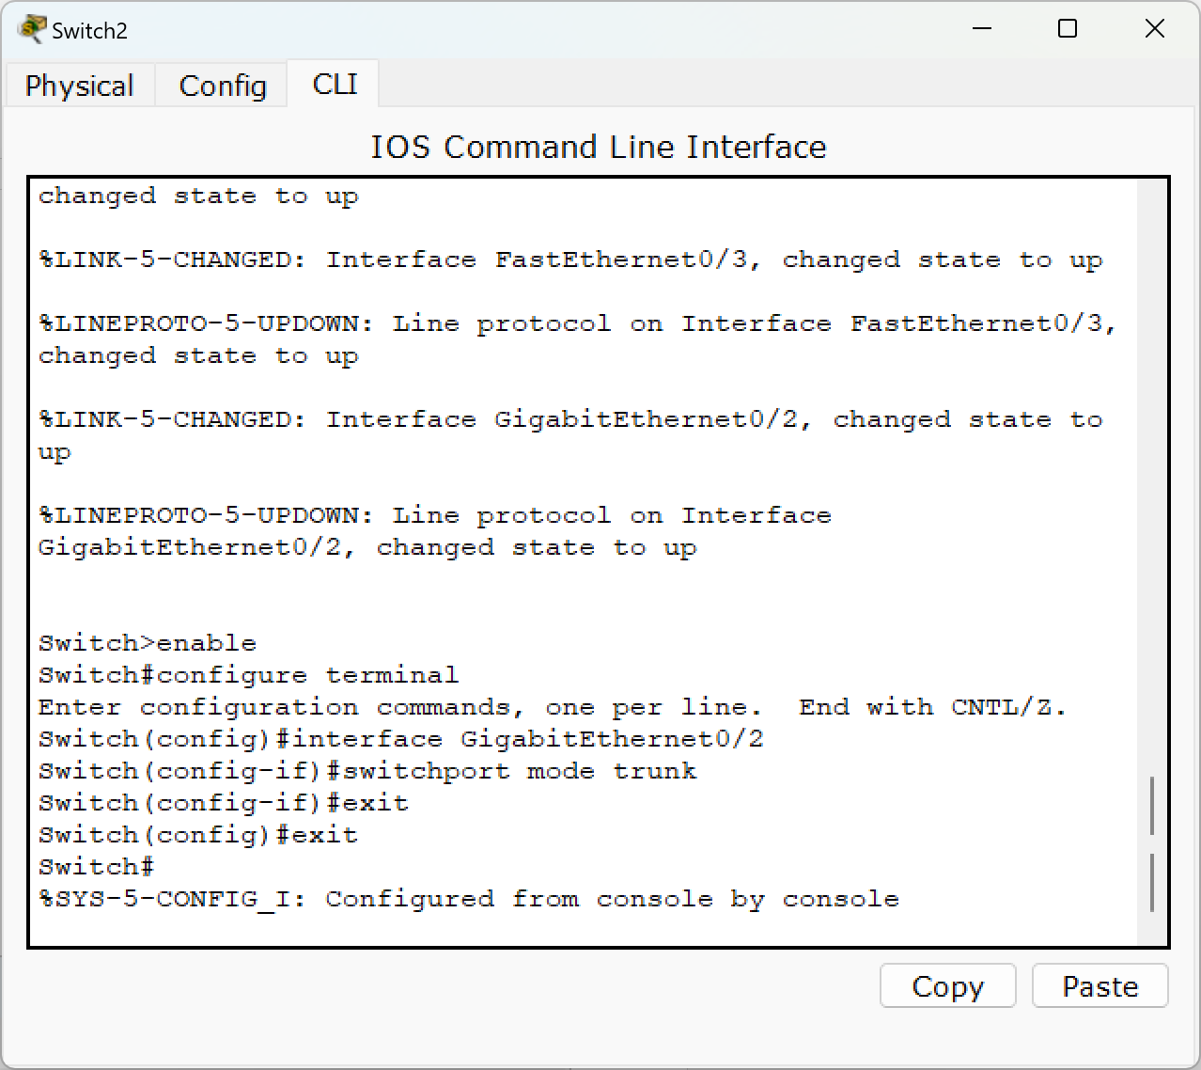Click the Copy button
The width and height of the screenshot is (1201, 1070).
click(947, 985)
